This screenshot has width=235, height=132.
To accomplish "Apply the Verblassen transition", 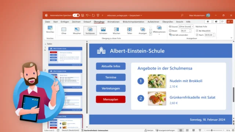I will [x=90, y=31].
